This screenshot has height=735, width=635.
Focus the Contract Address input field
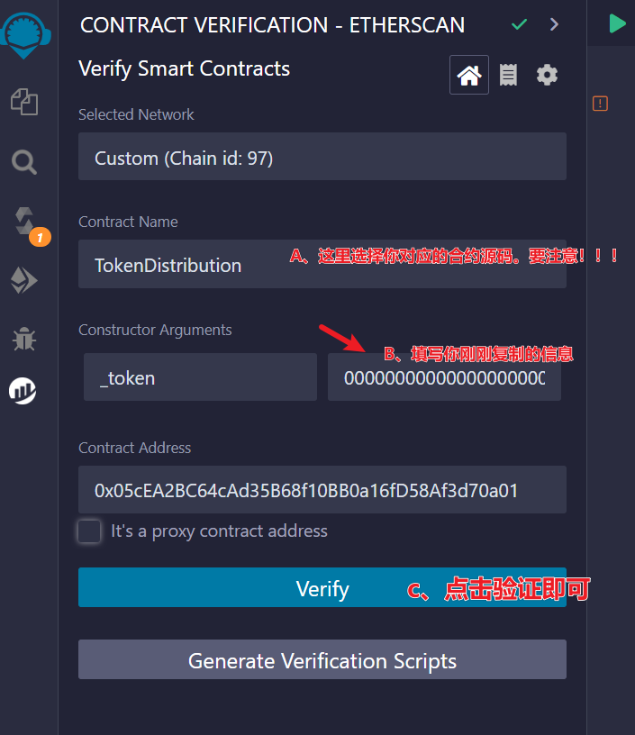click(322, 490)
